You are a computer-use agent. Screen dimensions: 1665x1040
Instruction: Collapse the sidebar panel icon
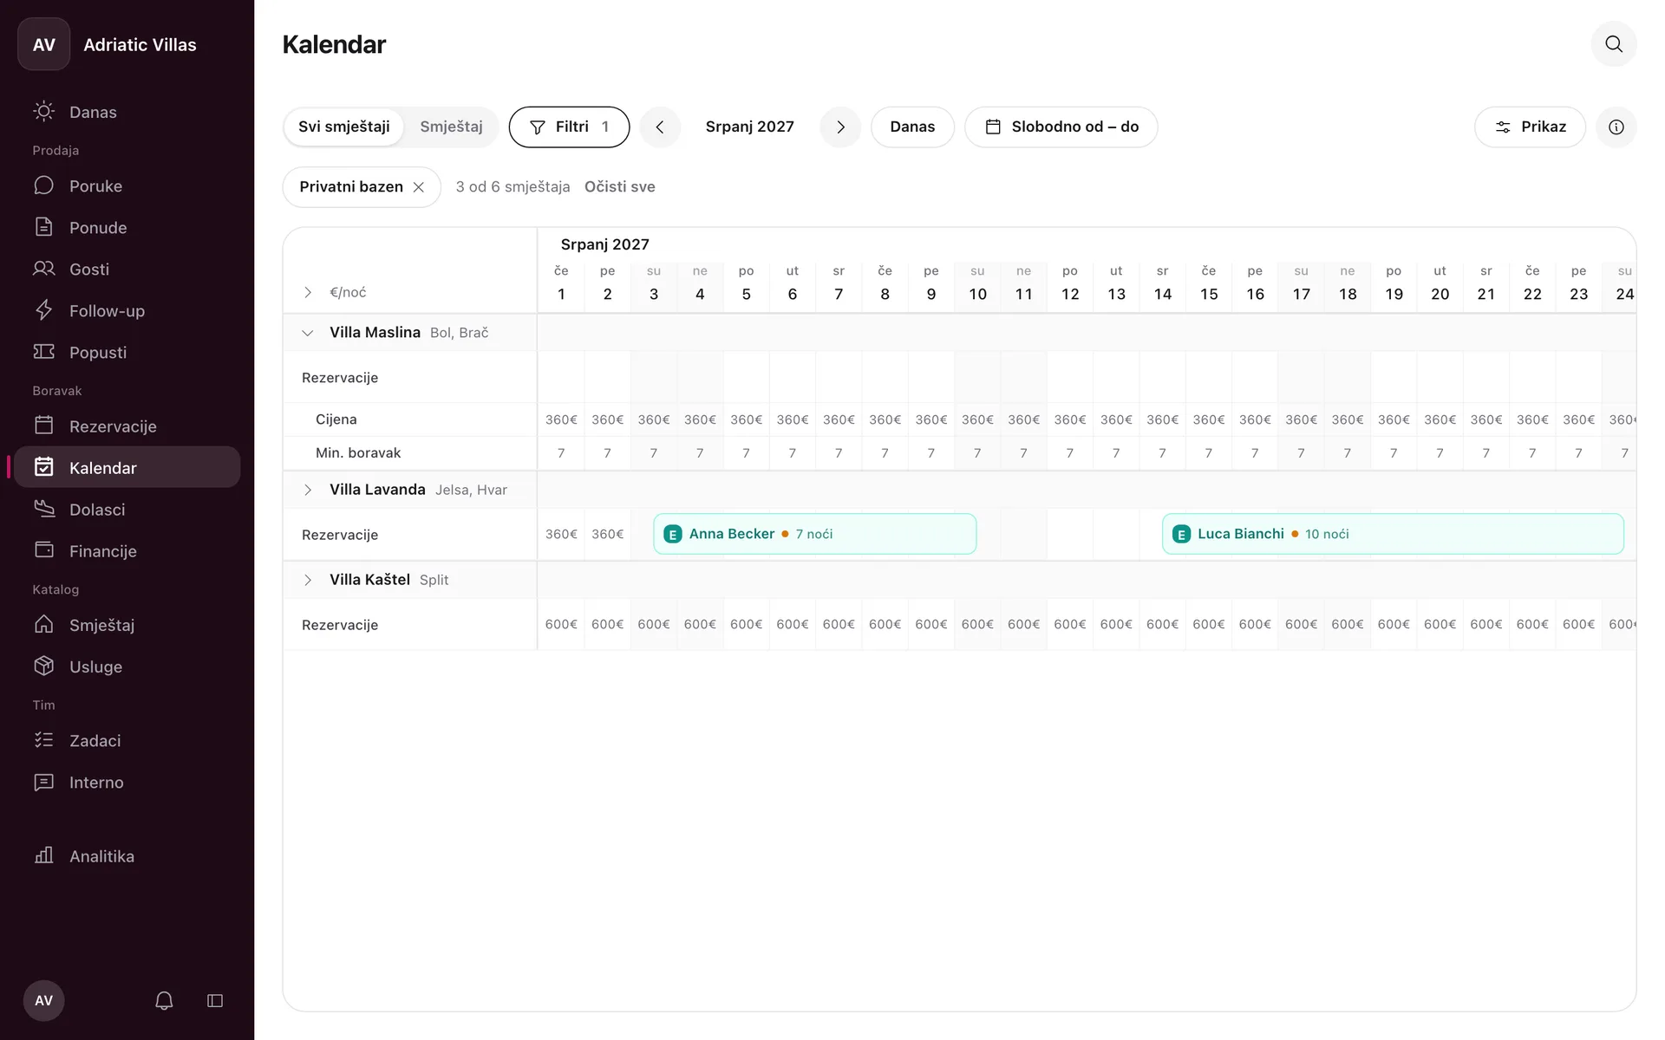[215, 1001]
